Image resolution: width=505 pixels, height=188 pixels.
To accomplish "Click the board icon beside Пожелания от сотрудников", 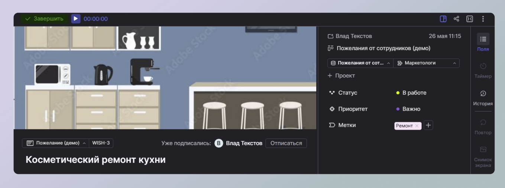I will click(330, 48).
